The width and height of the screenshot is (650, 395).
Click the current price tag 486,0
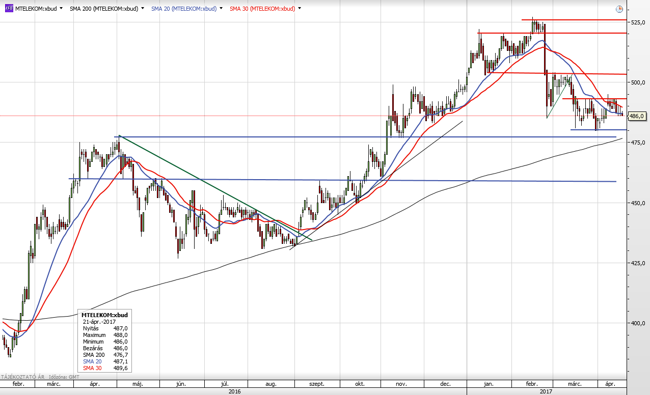(x=637, y=116)
